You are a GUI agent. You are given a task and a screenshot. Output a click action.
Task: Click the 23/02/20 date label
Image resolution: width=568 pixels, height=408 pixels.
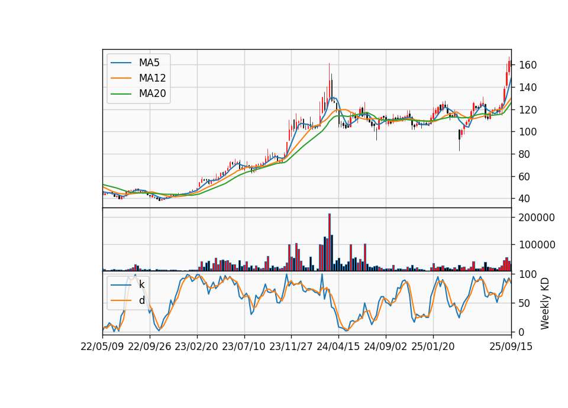coord(196,347)
